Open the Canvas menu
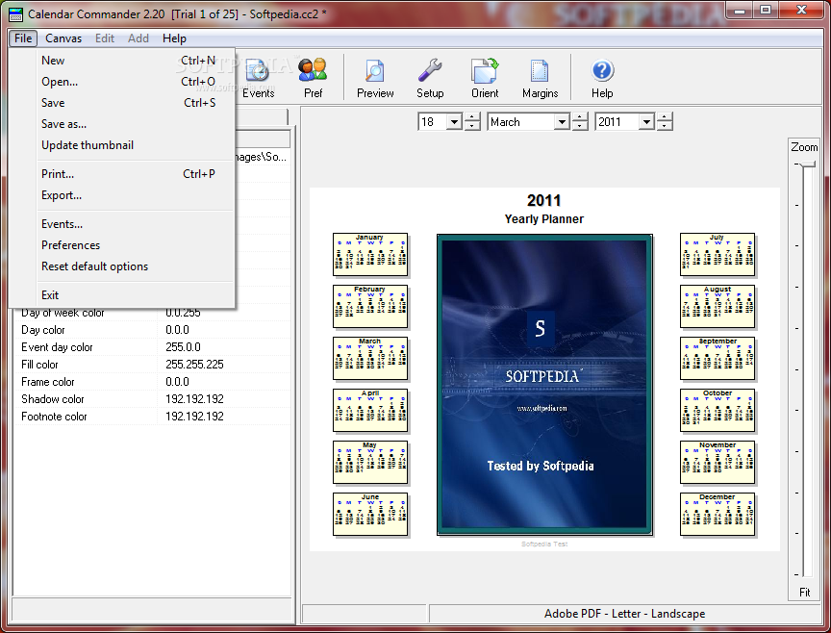 [63, 38]
